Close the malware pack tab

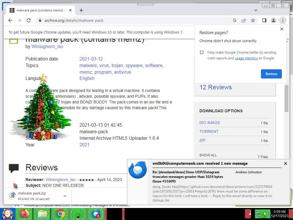pos(70,10)
